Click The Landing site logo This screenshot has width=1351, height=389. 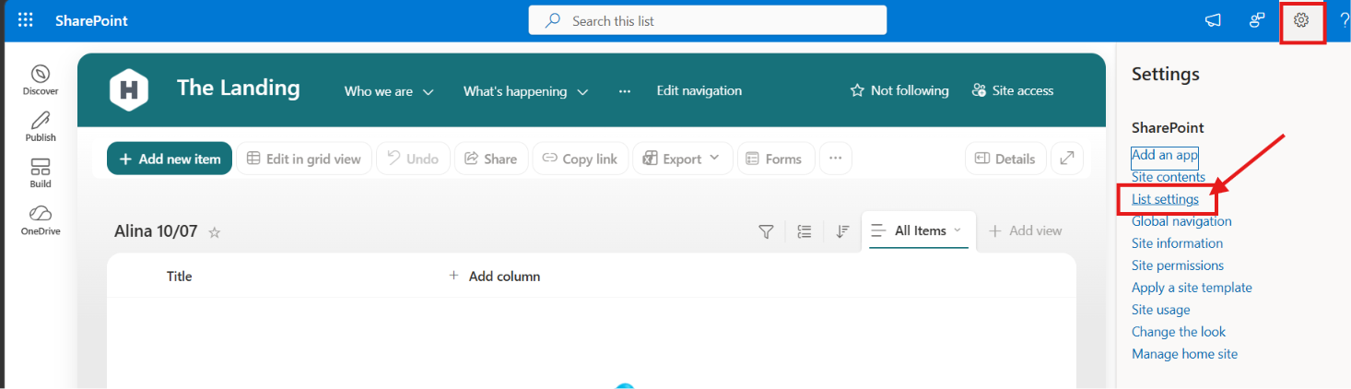coord(129,90)
